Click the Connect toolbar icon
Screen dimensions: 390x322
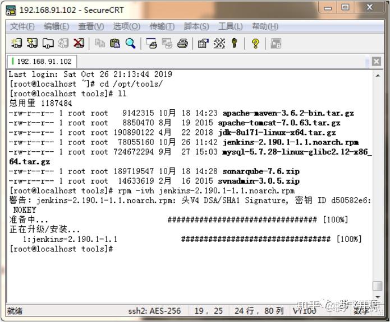pos(16,43)
